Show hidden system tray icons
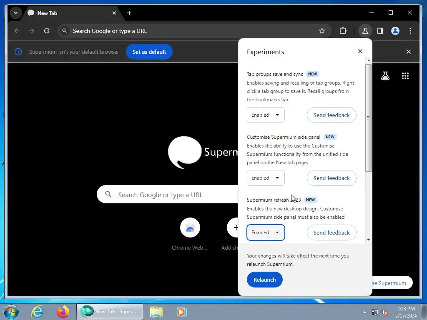Viewport: 427px width, 320px height. (x=364, y=312)
